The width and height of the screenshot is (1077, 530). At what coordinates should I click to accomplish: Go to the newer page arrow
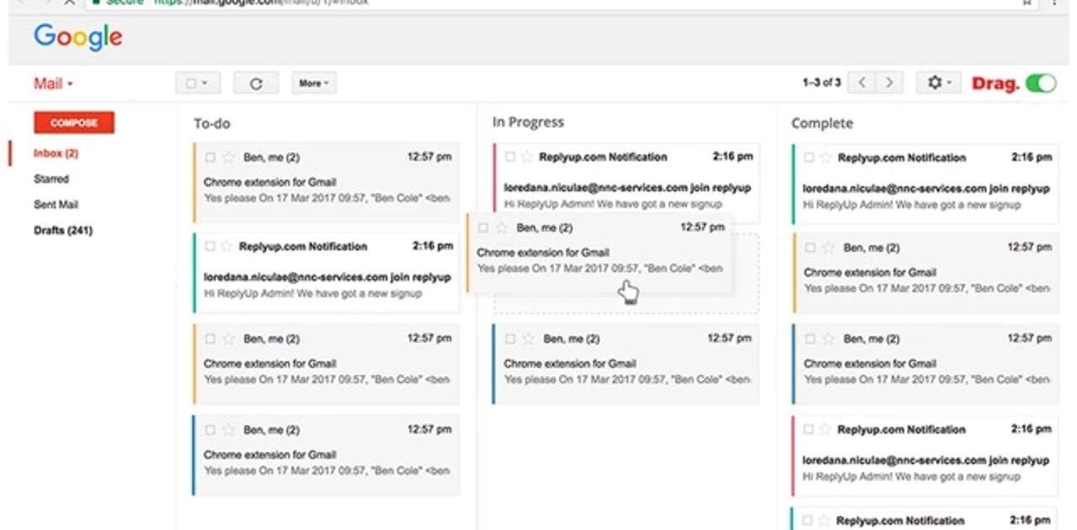coord(861,82)
